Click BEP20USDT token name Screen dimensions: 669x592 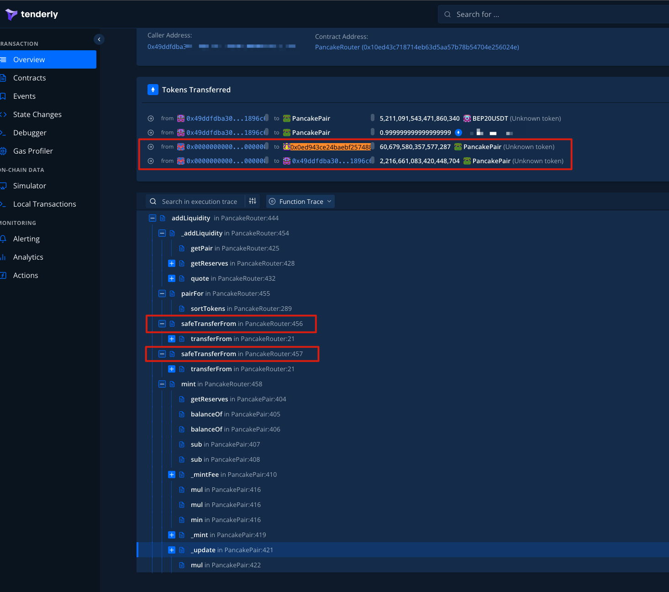[x=490, y=118]
